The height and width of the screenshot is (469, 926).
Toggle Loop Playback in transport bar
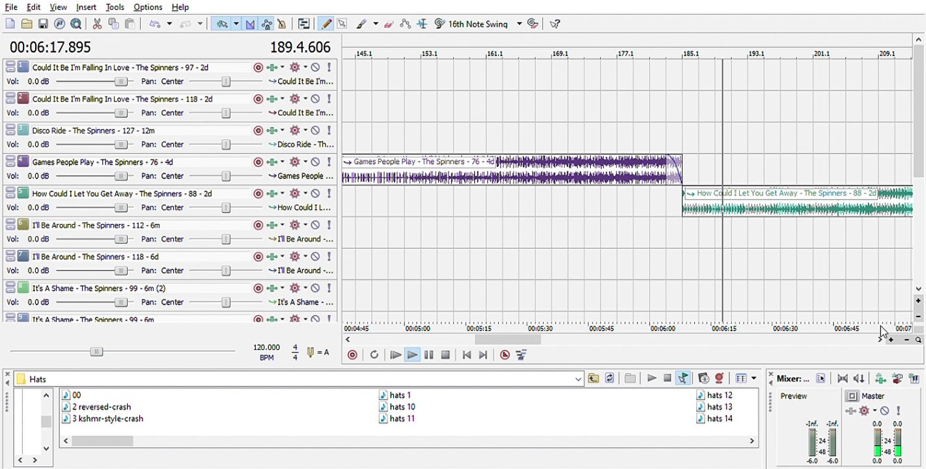tap(374, 355)
